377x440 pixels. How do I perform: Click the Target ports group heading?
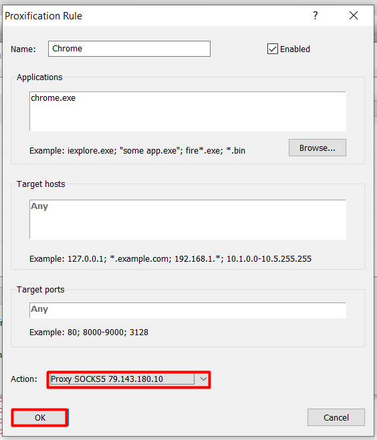point(41,290)
